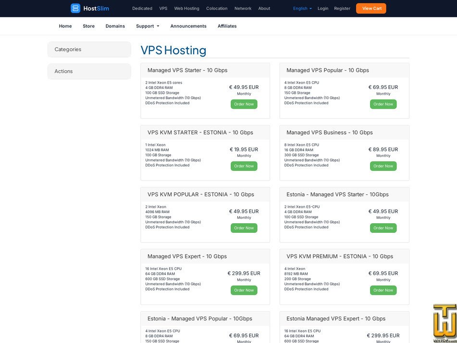Click the 16 Intel Xeon E5 CPU line in Managed VPS Expert
This screenshot has width=457, height=343.
(x=163, y=268)
